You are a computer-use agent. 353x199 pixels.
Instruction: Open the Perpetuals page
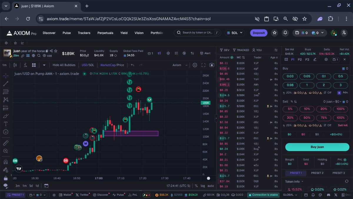(105, 33)
